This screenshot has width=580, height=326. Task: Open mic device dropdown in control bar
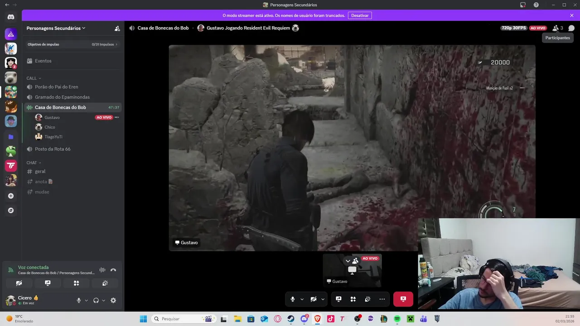point(302,299)
